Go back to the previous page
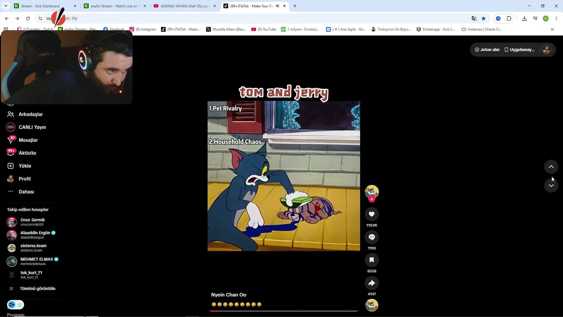 pos(7,18)
